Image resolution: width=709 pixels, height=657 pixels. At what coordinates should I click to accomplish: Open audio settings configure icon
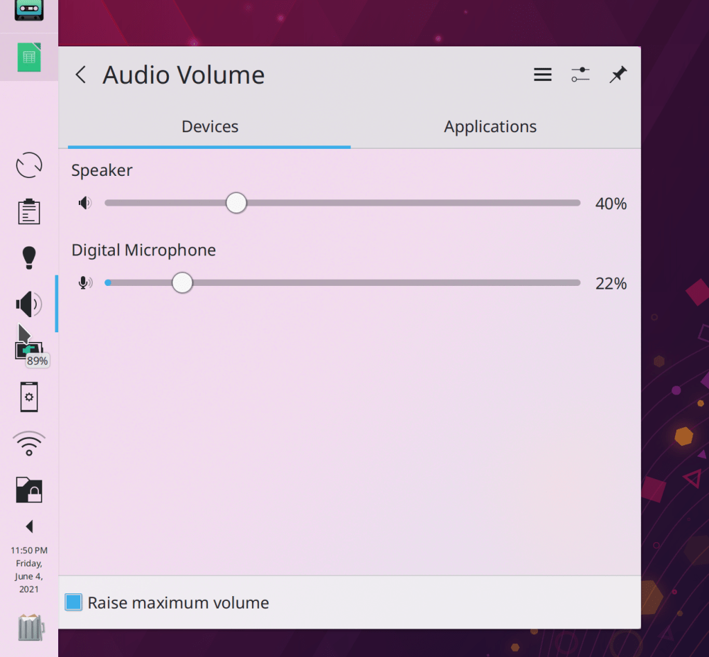coord(580,75)
